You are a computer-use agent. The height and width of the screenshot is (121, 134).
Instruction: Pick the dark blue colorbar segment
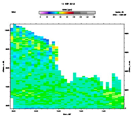pyautogui.click(x=49, y=13)
